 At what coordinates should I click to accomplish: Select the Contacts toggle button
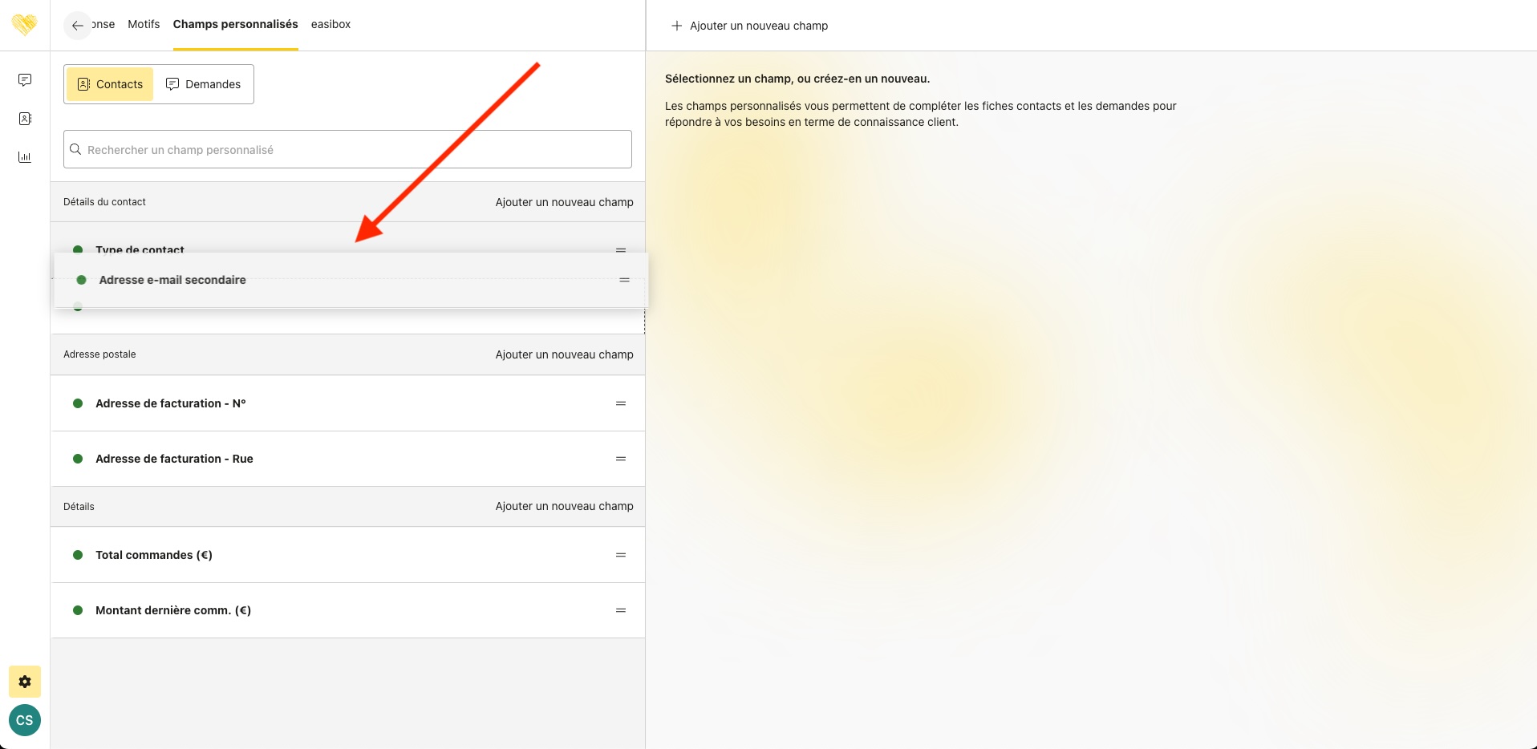click(x=110, y=84)
